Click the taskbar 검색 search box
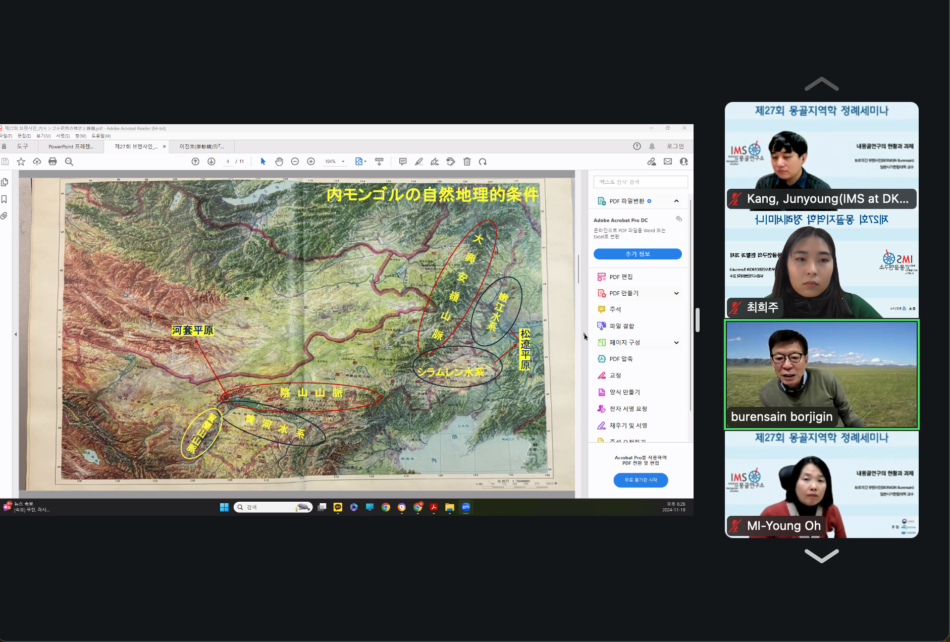Screen dimensions: 950x642 tap(273, 507)
